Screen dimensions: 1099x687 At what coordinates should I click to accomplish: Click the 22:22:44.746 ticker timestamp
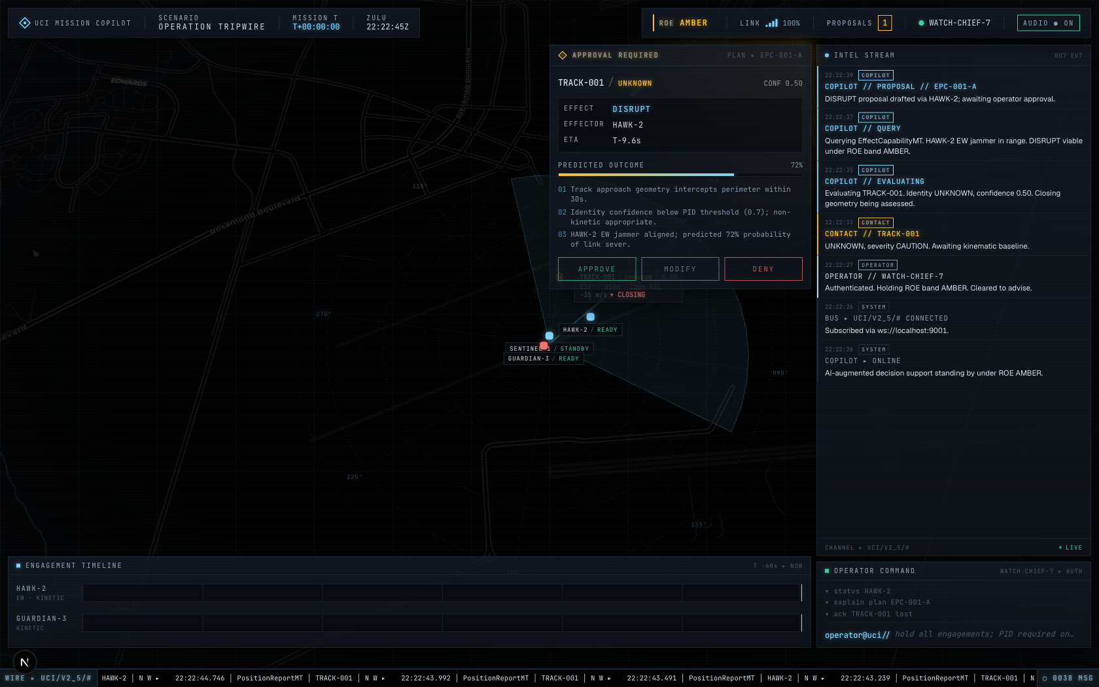tap(200, 678)
